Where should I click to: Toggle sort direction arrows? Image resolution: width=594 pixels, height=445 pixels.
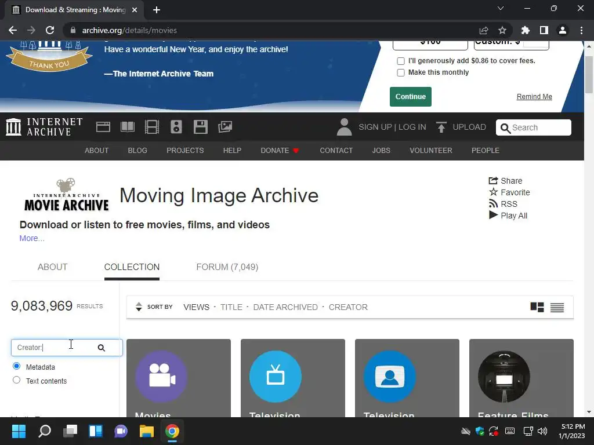(139, 307)
